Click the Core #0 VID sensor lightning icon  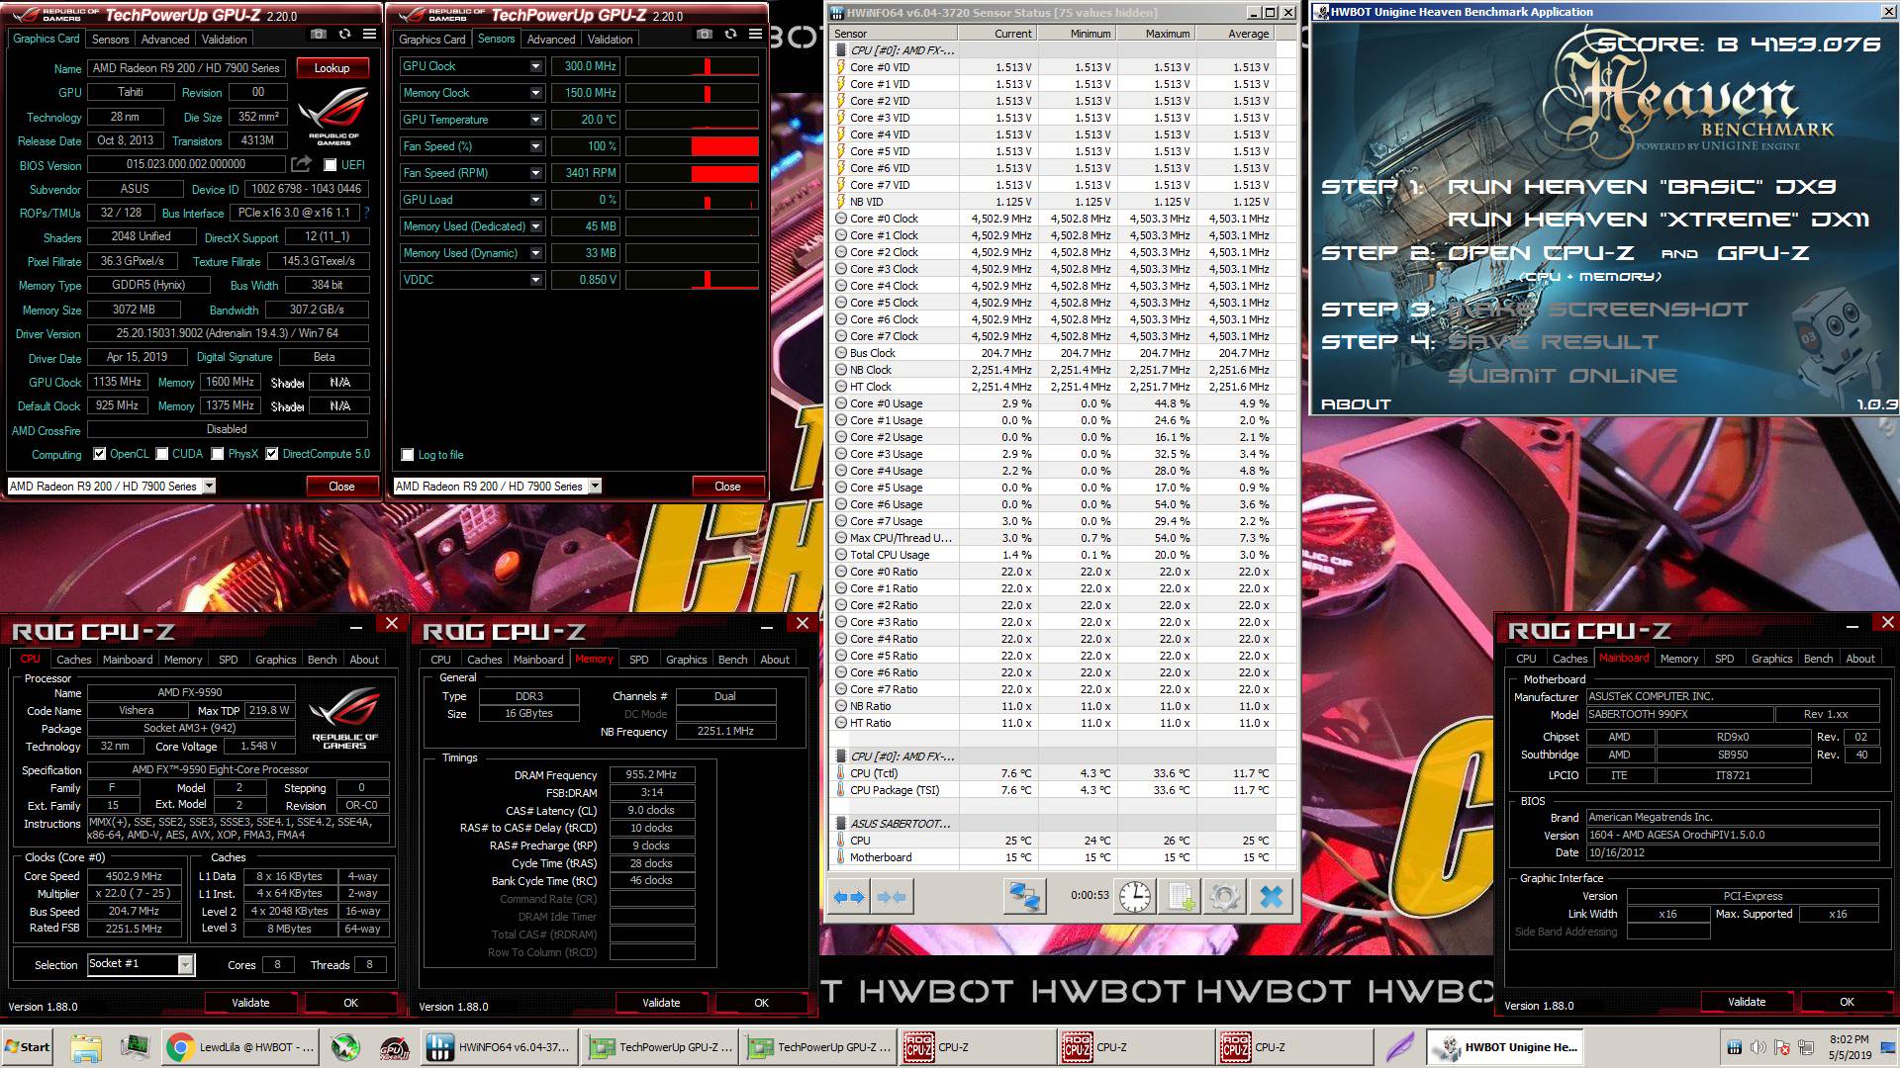841,67
